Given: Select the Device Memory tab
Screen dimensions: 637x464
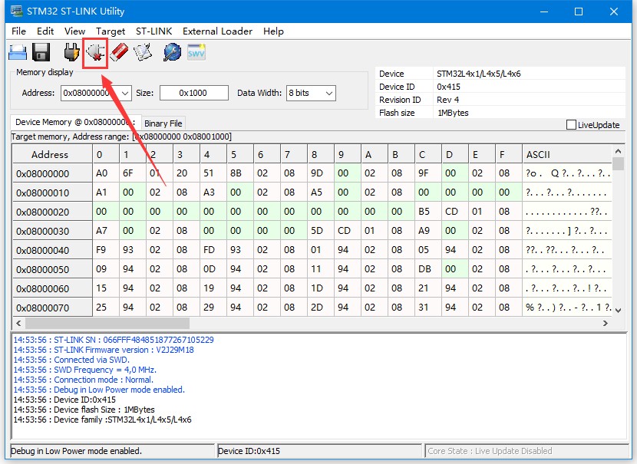Looking at the screenshot, I should pos(74,123).
